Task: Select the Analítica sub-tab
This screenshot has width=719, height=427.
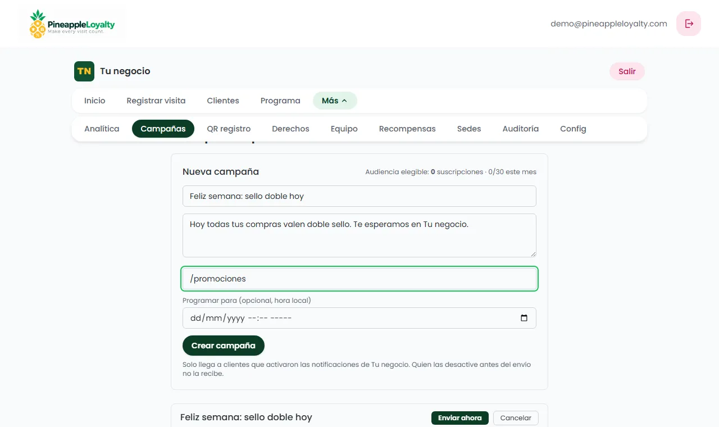Action: (102, 129)
